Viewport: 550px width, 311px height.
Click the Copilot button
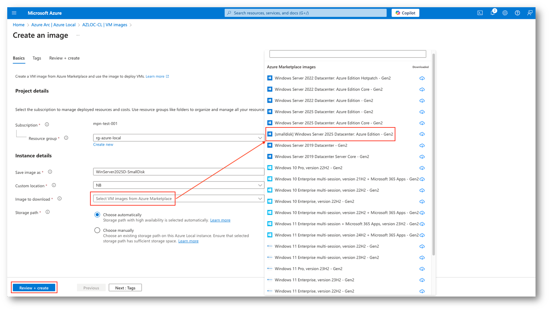[x=405, y=13]
